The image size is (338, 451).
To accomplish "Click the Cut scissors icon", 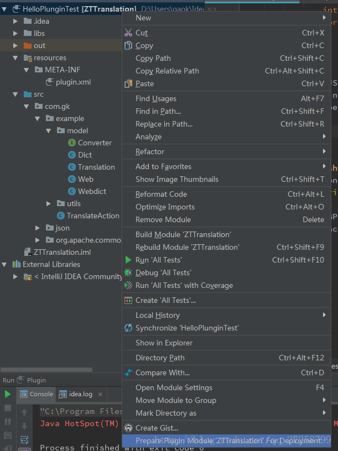I will tap(128, 33).
